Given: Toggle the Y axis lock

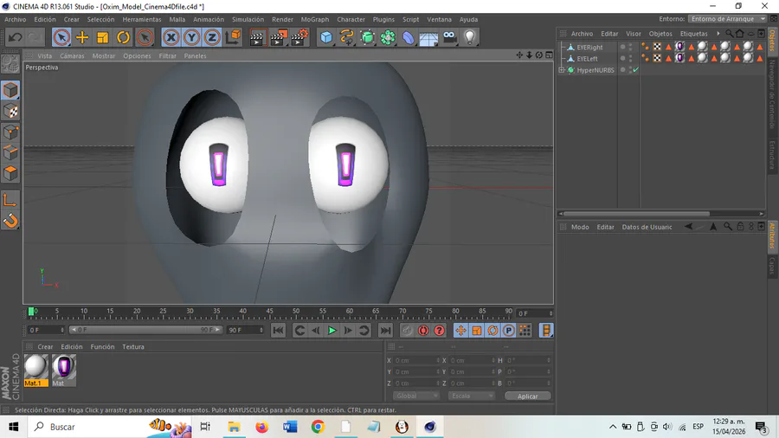Looking at the screenshot, I should (x=191, y=37).
